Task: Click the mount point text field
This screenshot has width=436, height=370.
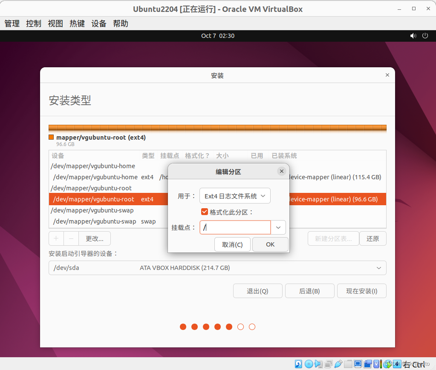Action: tap(235, 227)
